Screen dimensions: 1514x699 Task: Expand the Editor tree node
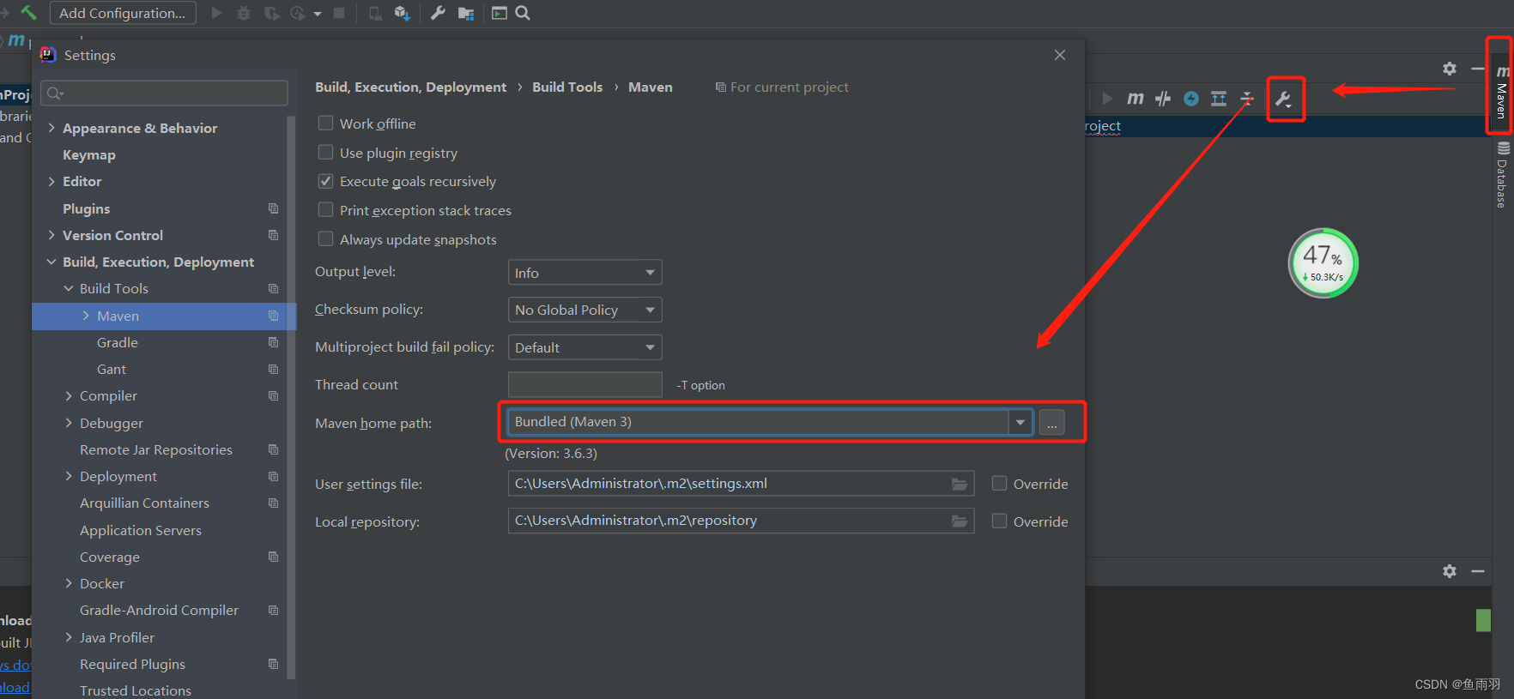pos(51,181)
